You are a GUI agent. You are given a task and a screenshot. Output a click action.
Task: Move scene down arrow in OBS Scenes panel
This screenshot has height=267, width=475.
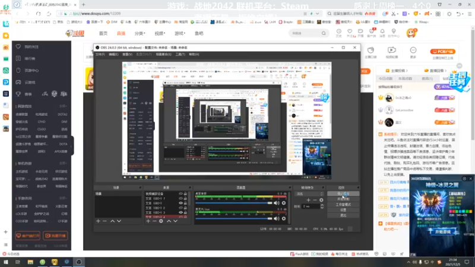tap(119, 221)
